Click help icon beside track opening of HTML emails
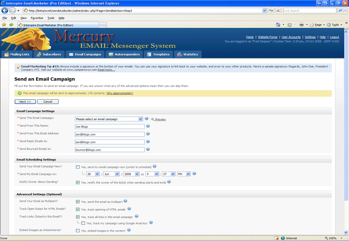Image resolution: width=349 pixels, height=241 pixels. click(x=129, y=209)
